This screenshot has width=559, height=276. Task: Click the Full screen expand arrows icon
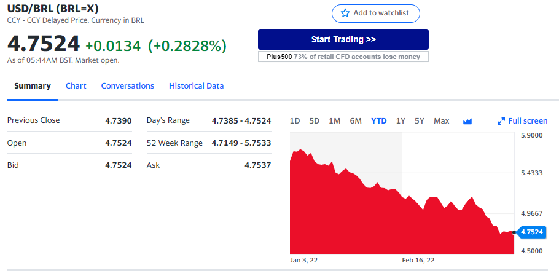click(x=501, y=121)
